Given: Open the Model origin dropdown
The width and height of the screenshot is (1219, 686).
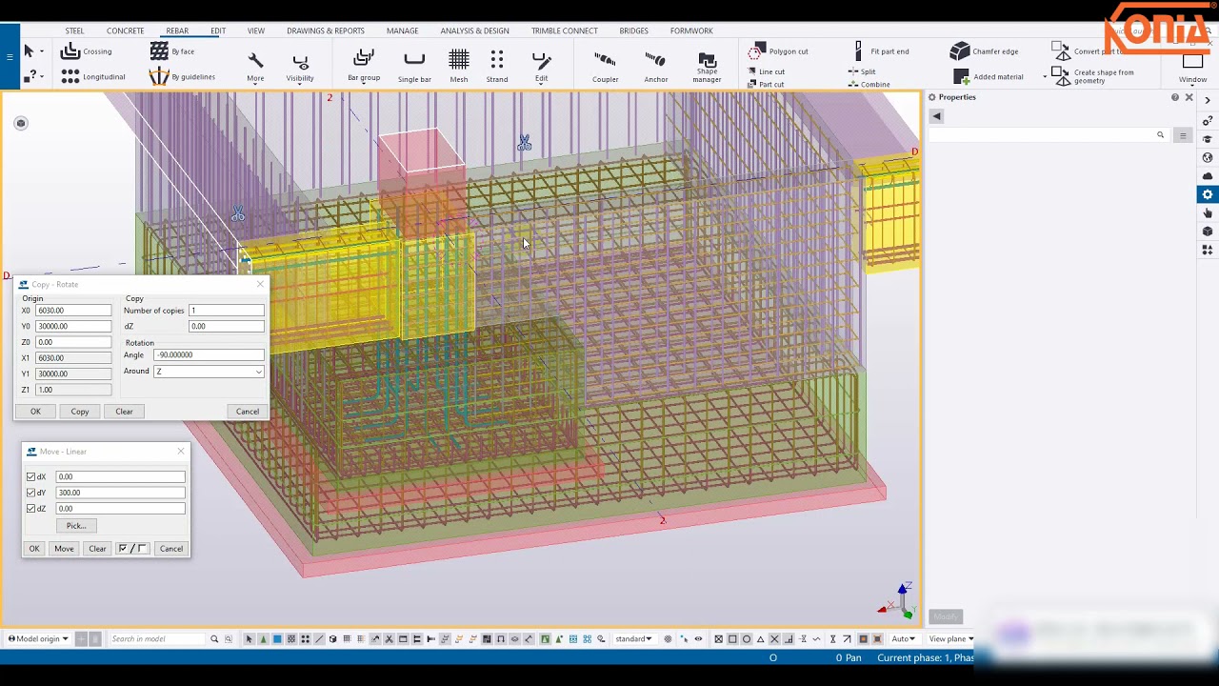Looking at the screenshot, I should [39, 639].
